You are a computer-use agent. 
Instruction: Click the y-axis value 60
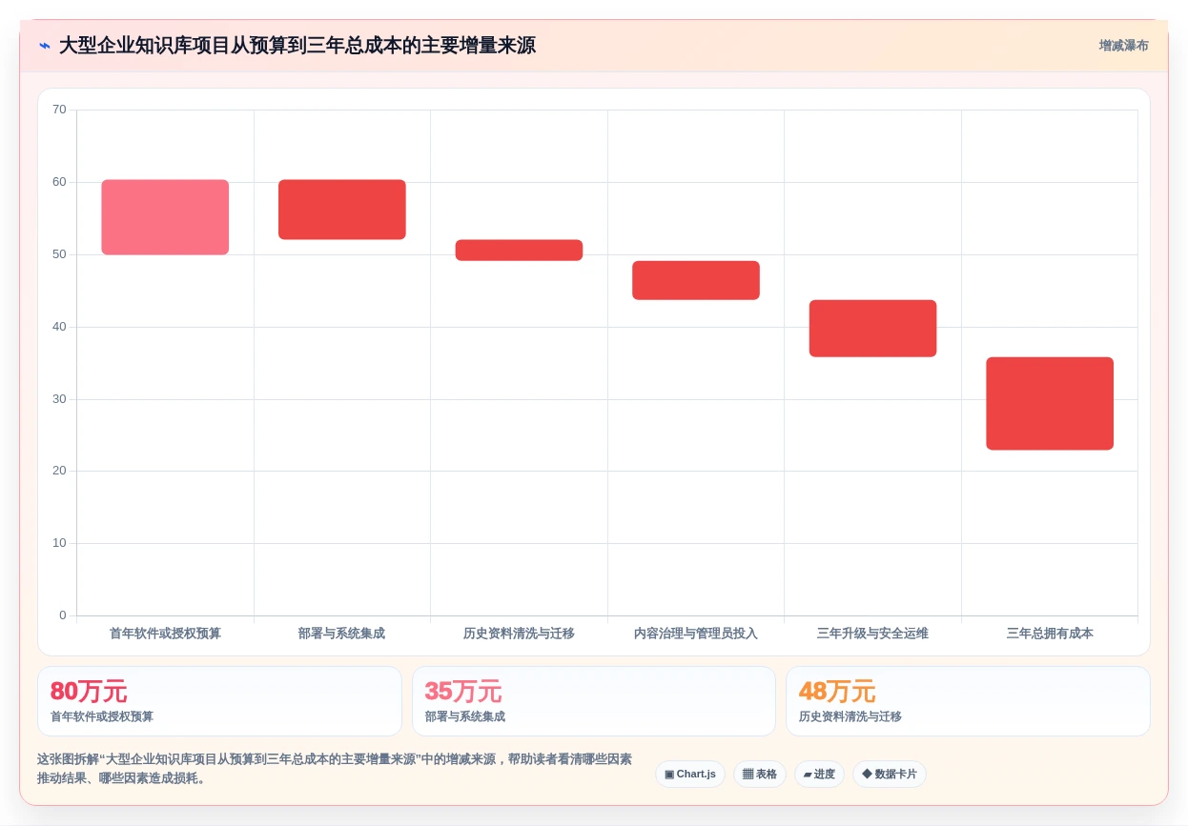tap(59, 182)
